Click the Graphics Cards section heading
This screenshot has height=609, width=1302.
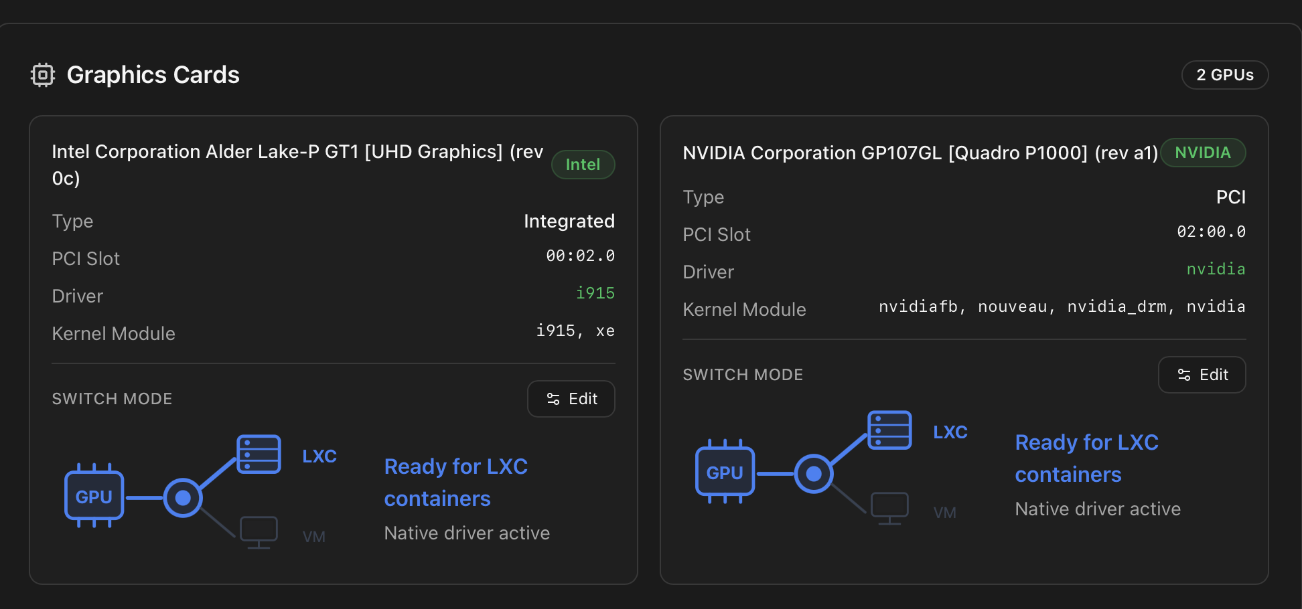153,75
